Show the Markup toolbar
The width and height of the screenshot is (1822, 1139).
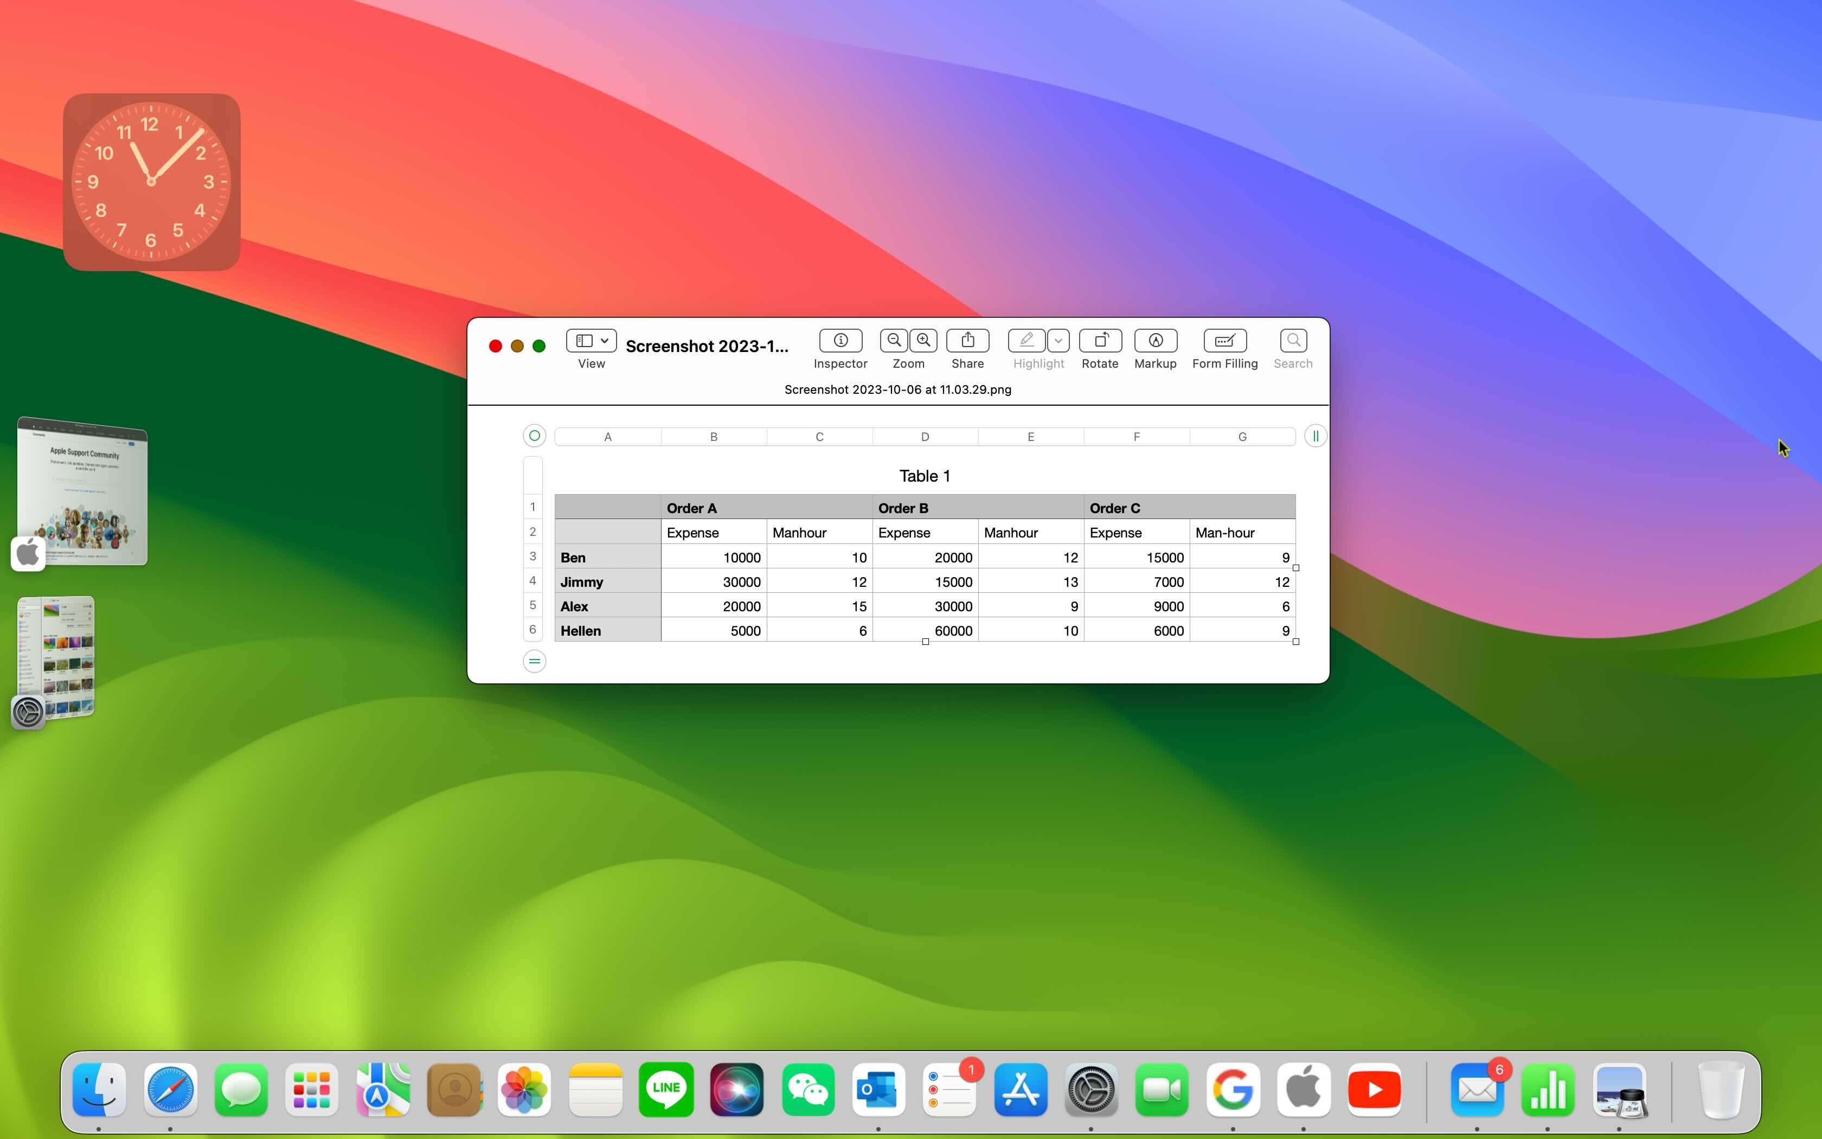coord(1155,341)
